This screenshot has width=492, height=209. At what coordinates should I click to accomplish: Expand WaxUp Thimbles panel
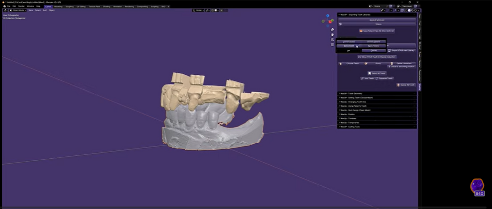(x=377, y=118)
